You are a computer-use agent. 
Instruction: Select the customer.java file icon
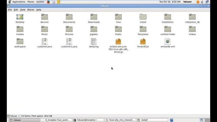coord(44,41)
